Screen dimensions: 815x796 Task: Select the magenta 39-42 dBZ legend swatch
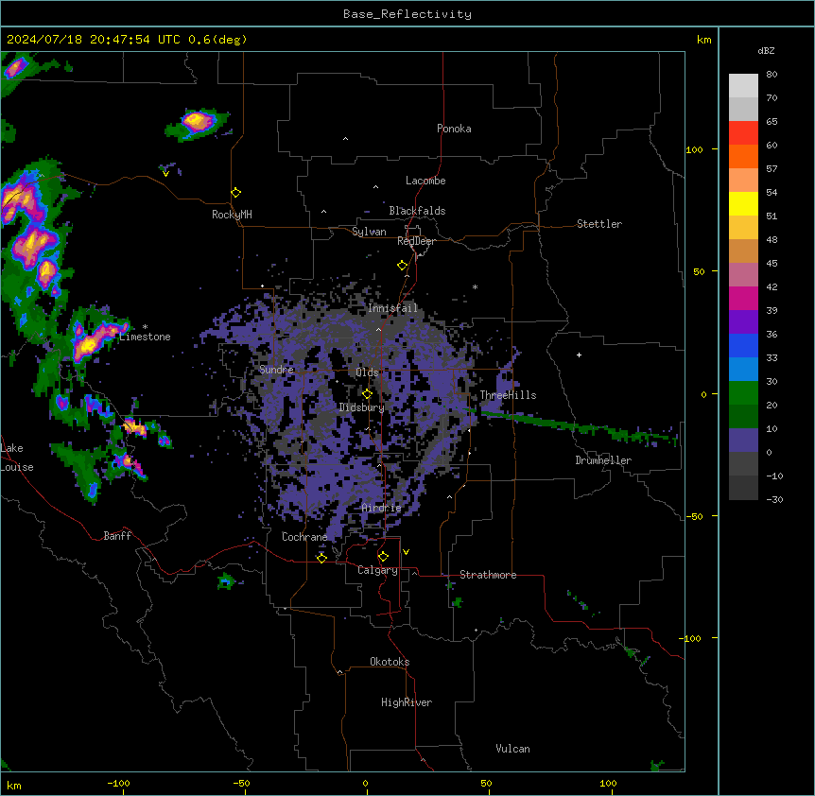click(743, 298)
